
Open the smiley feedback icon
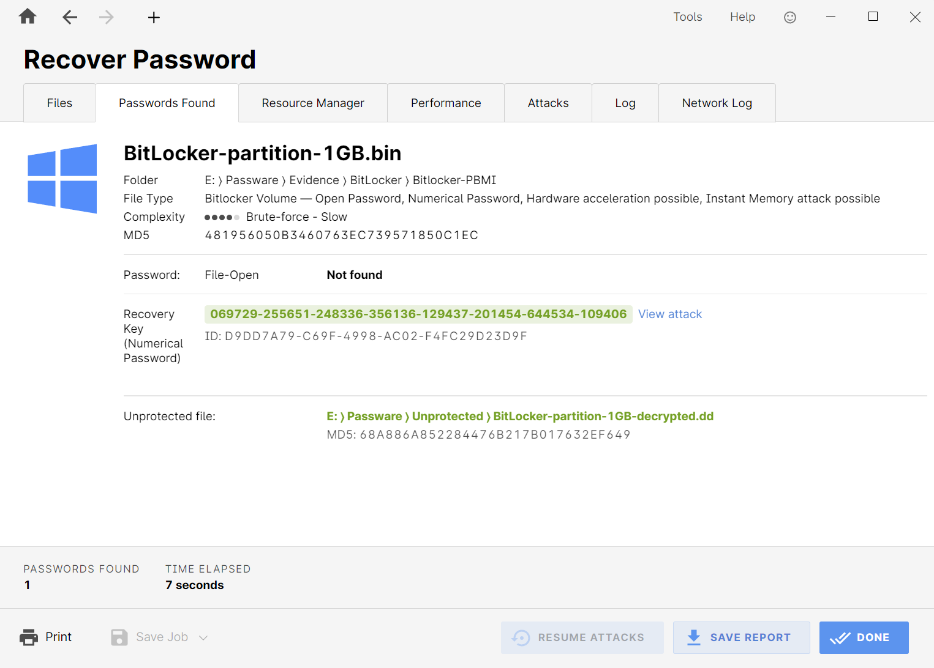click(790, 17)
